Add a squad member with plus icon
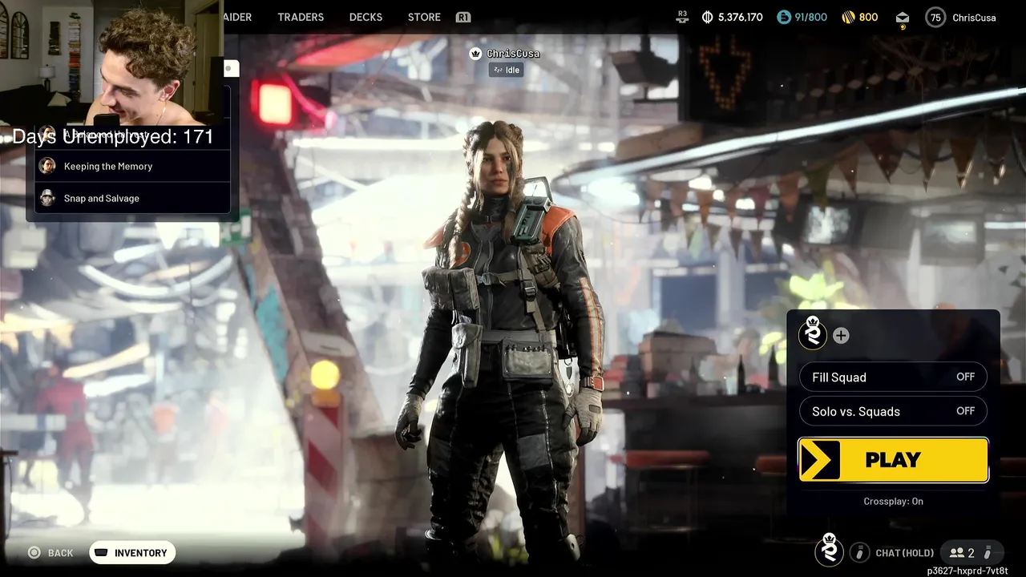The width and height of the screenshot is (1026, 577). pyautogui.click(x=841, y=336)
